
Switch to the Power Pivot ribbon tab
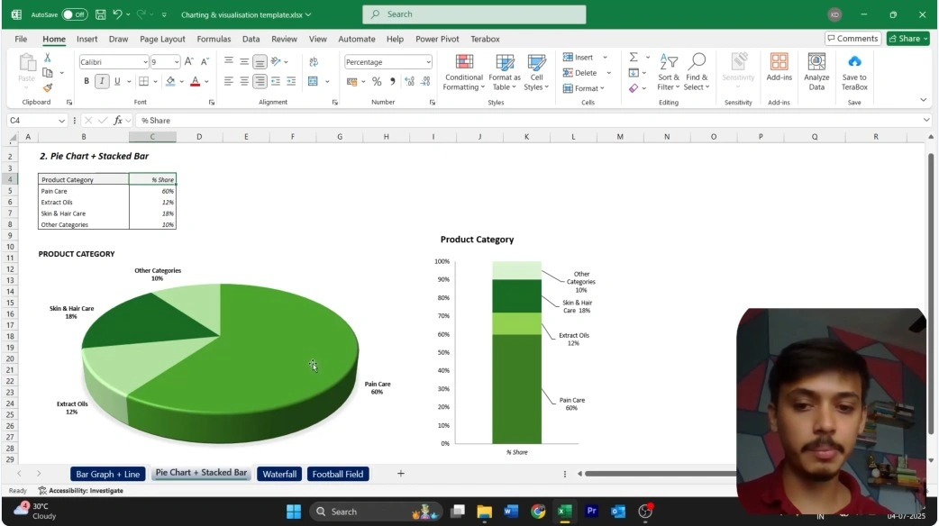coord(437,39)
